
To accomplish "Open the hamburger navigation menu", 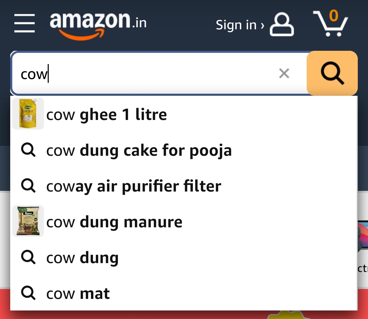I will (x=25, y=23).
